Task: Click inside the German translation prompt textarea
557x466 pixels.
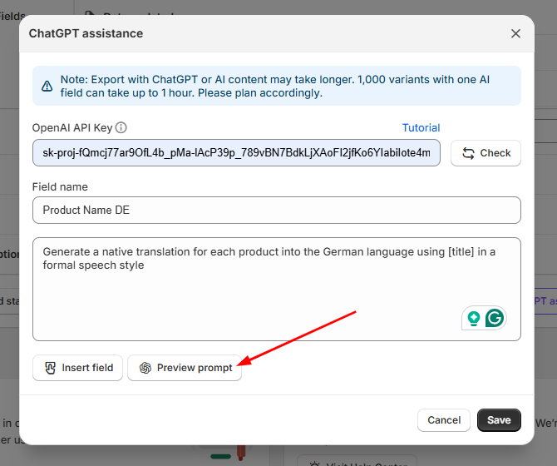Action: pos(277,289)
